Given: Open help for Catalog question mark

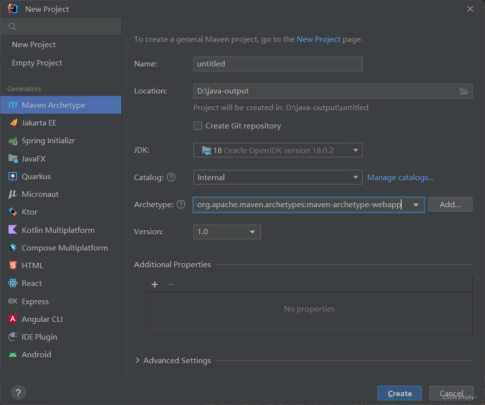Looking at the screenshot, I should (171, 177).
